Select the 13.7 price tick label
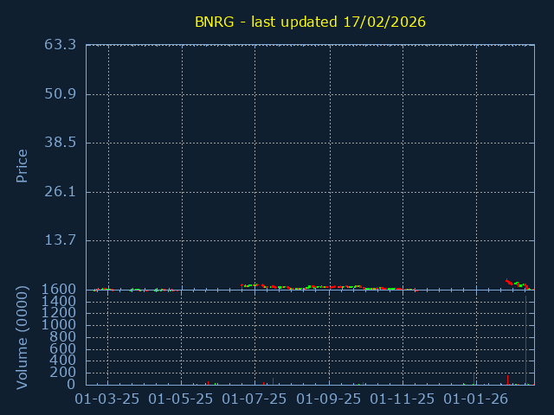This screenshot has height=415, width=554. coord(61,239)
